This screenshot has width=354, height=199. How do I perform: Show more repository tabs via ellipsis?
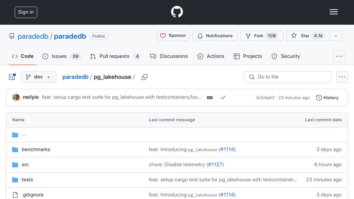pyautogui.click(x=339, y=56)
